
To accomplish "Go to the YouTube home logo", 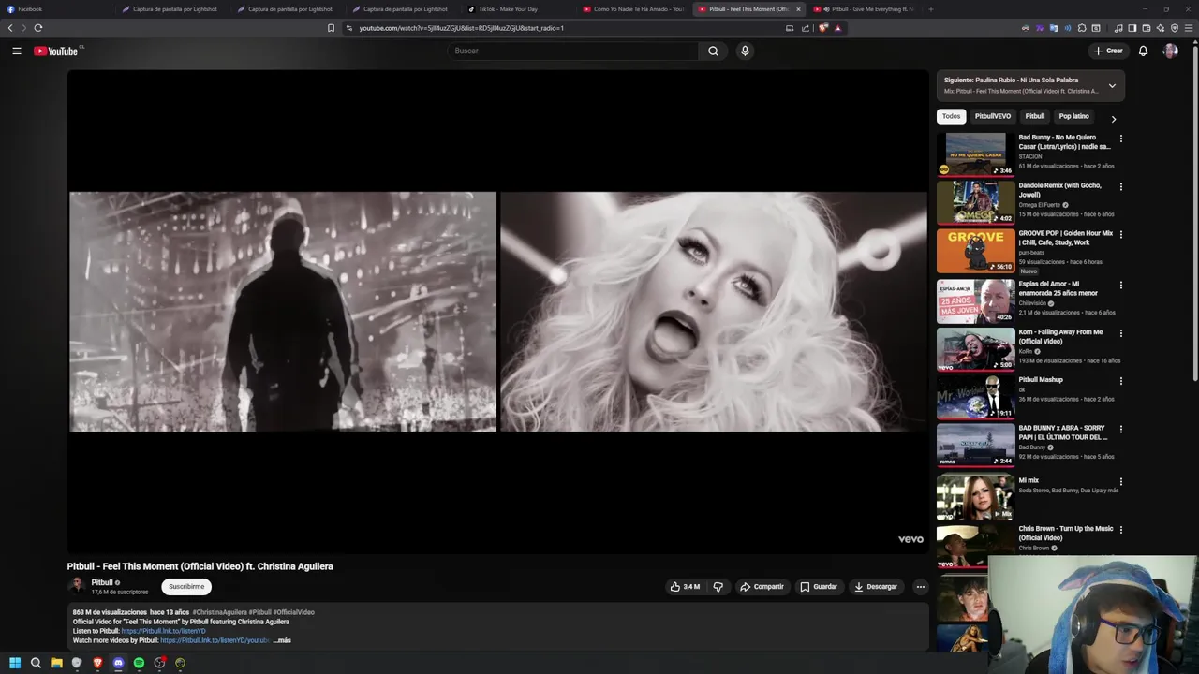I will coord(56,51).
